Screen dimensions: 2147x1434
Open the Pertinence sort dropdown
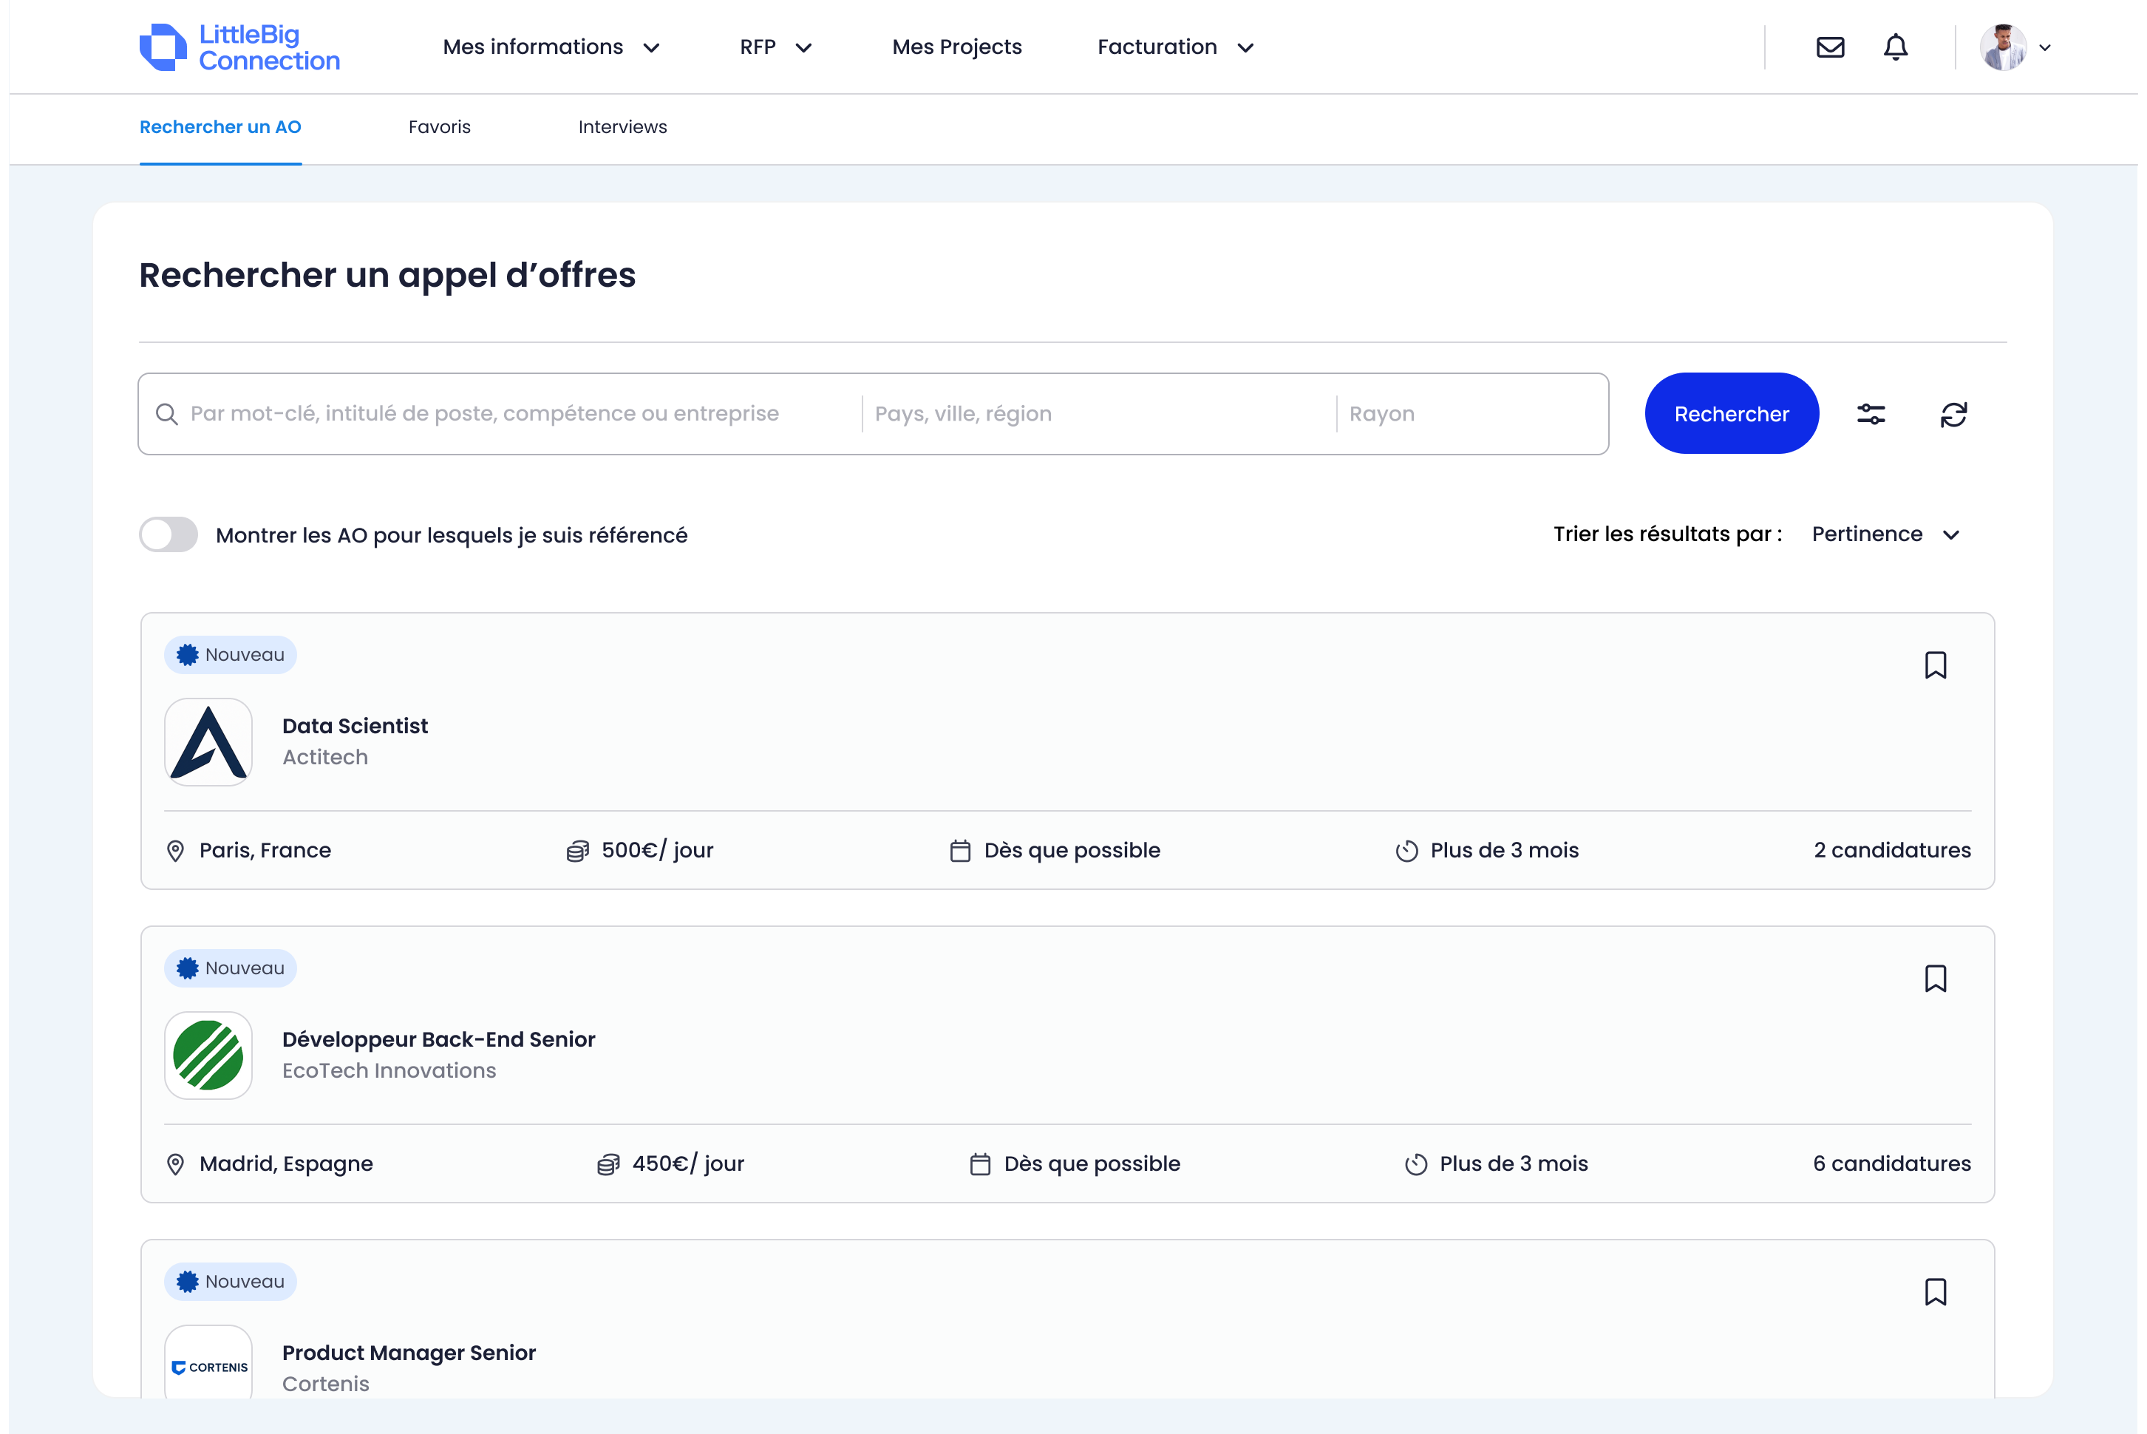(1885, 534)
